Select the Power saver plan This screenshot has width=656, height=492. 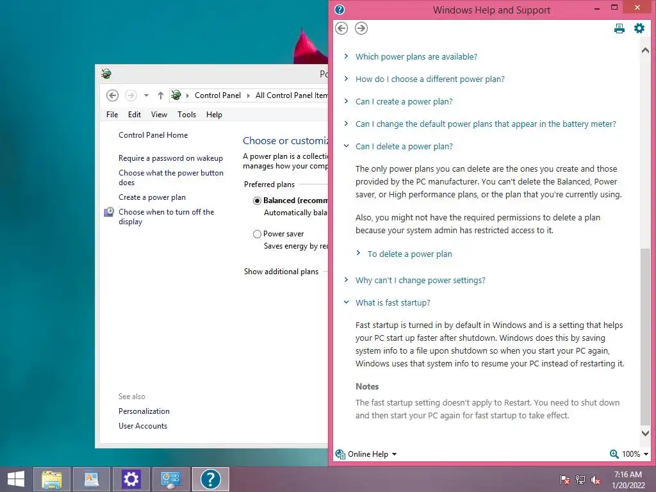click(x=257, y=234)
